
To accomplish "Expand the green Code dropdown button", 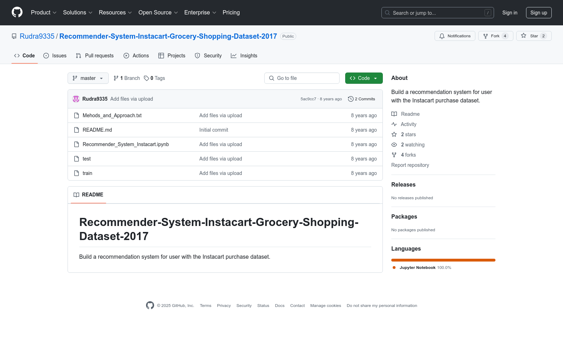I will point(364,78).
